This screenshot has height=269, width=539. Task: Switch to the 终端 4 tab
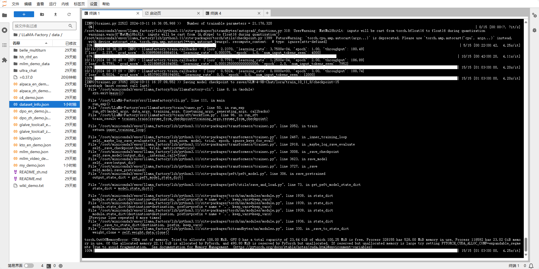click(233, 13)
